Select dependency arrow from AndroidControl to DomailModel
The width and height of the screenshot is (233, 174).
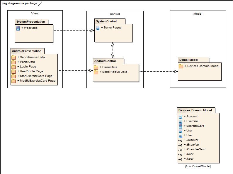click(x=158, y=71)
